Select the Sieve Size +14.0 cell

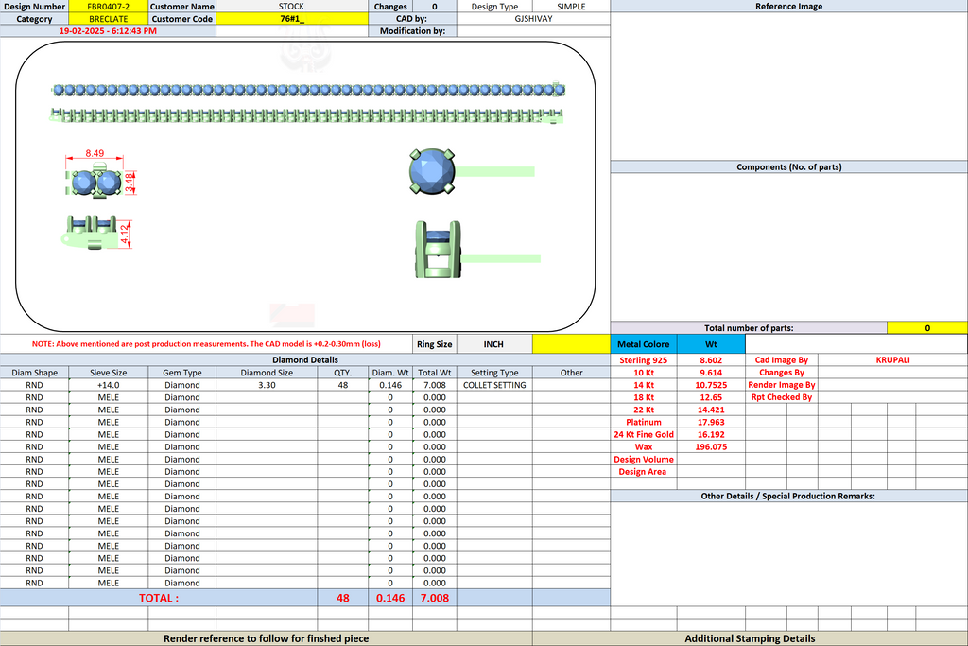click(109, 385)
